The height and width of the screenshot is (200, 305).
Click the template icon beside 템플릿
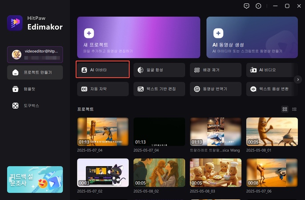coord(16,89)
